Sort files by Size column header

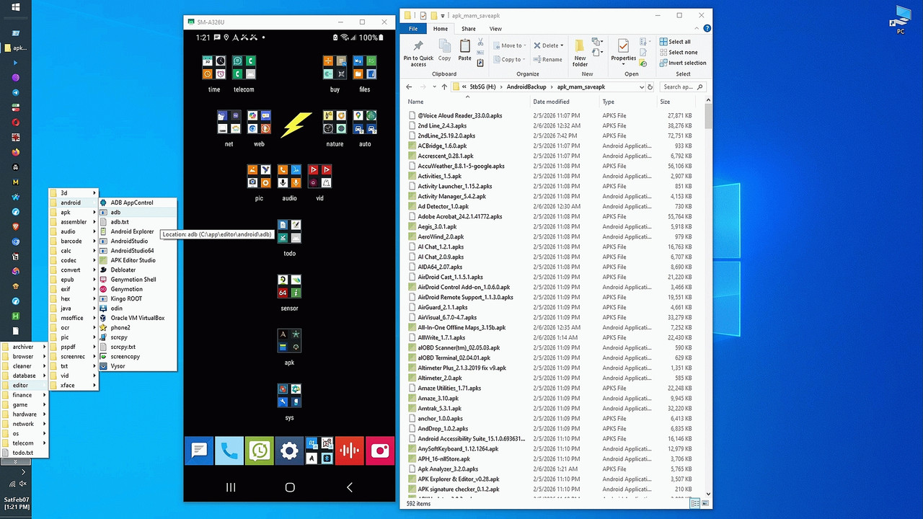676,102
